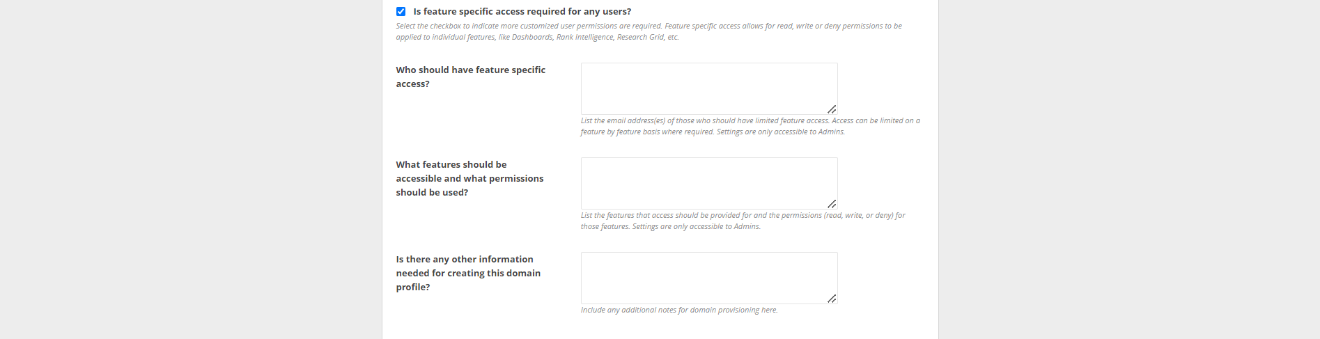
Task: Click resize grip on the additional notes textarea
Action: [832, 299]
